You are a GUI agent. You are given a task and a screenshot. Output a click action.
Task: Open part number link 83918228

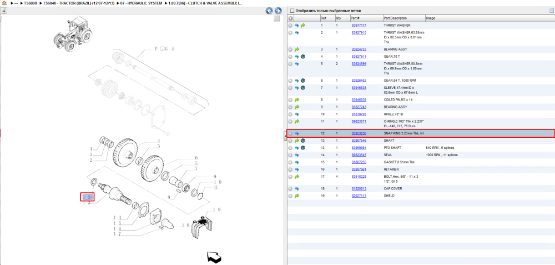tap(359, 177)
